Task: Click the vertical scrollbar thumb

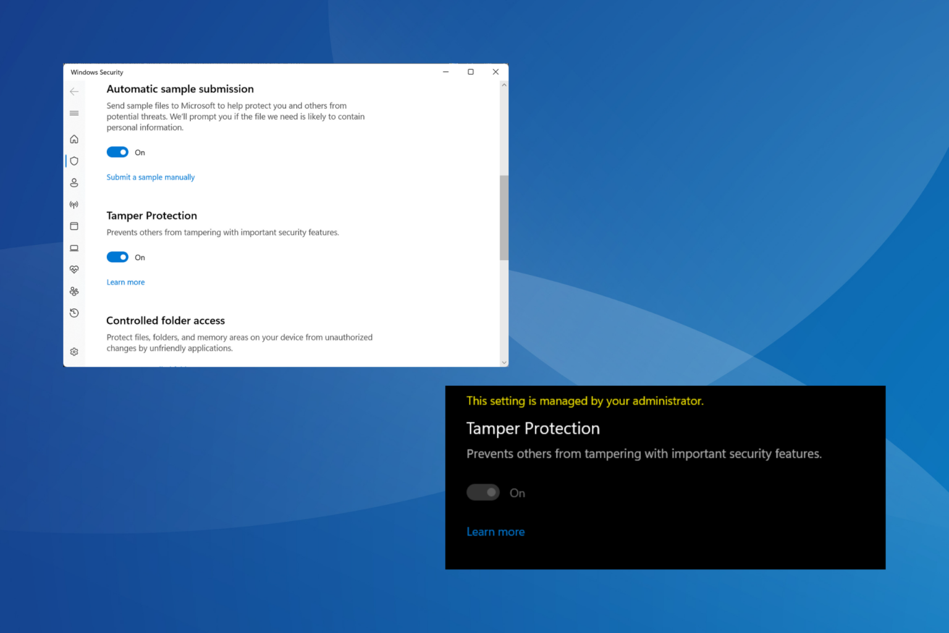Action: click(x=504, y=218)
